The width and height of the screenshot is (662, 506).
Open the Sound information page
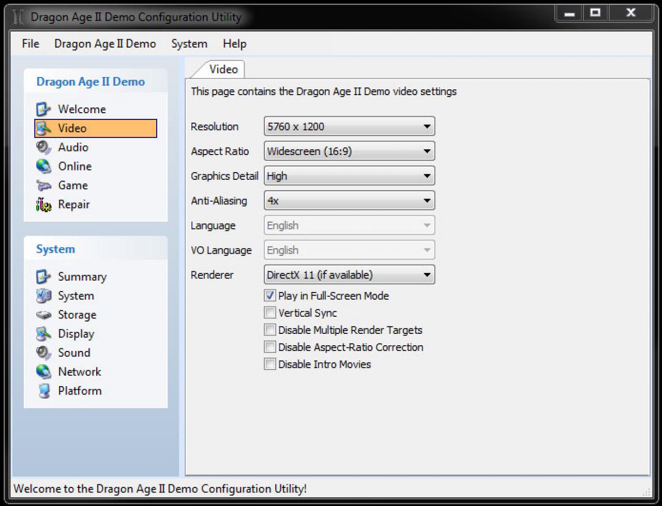[x=74, y=353]
